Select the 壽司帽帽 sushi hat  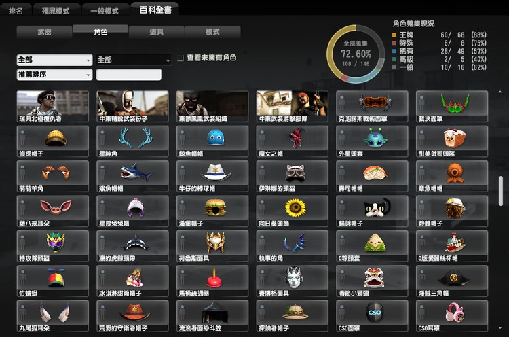click(x=372, y=176)
